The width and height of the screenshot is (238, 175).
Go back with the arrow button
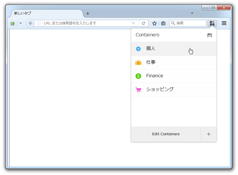tap(30, 23)
